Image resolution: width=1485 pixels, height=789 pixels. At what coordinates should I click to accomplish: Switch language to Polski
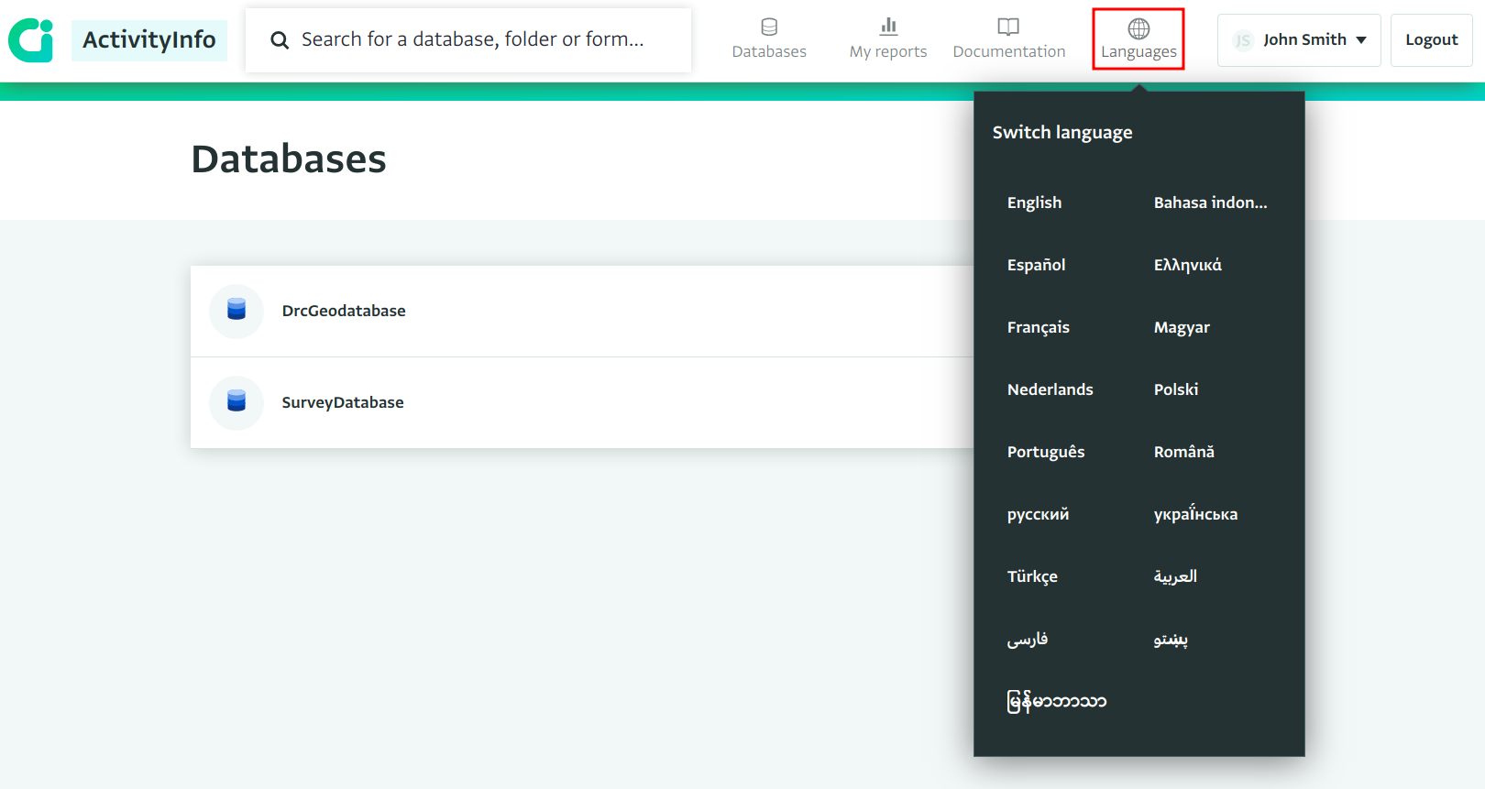coord(1175,389)
